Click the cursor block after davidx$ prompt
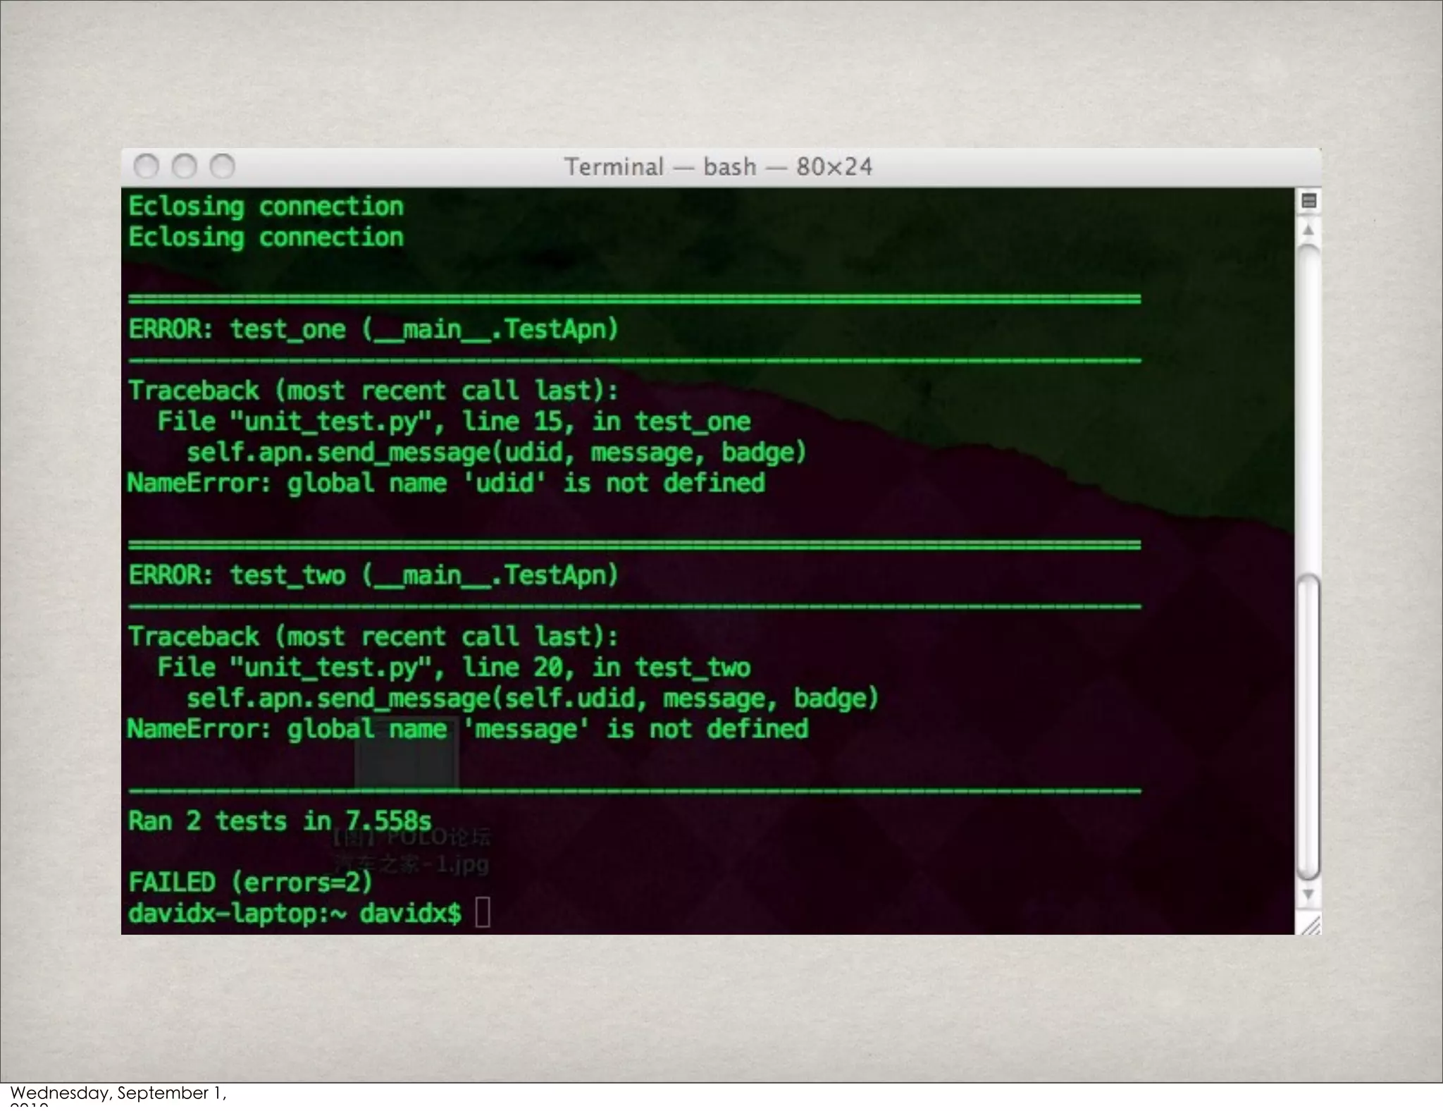 click(483, 913)
